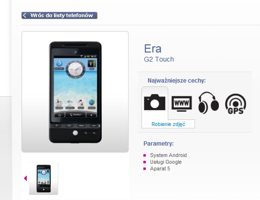Click the camera feature icon
Screen dimensions: 260x200
(154, 102)
